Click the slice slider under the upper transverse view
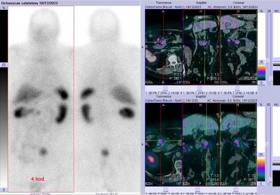 165,88
